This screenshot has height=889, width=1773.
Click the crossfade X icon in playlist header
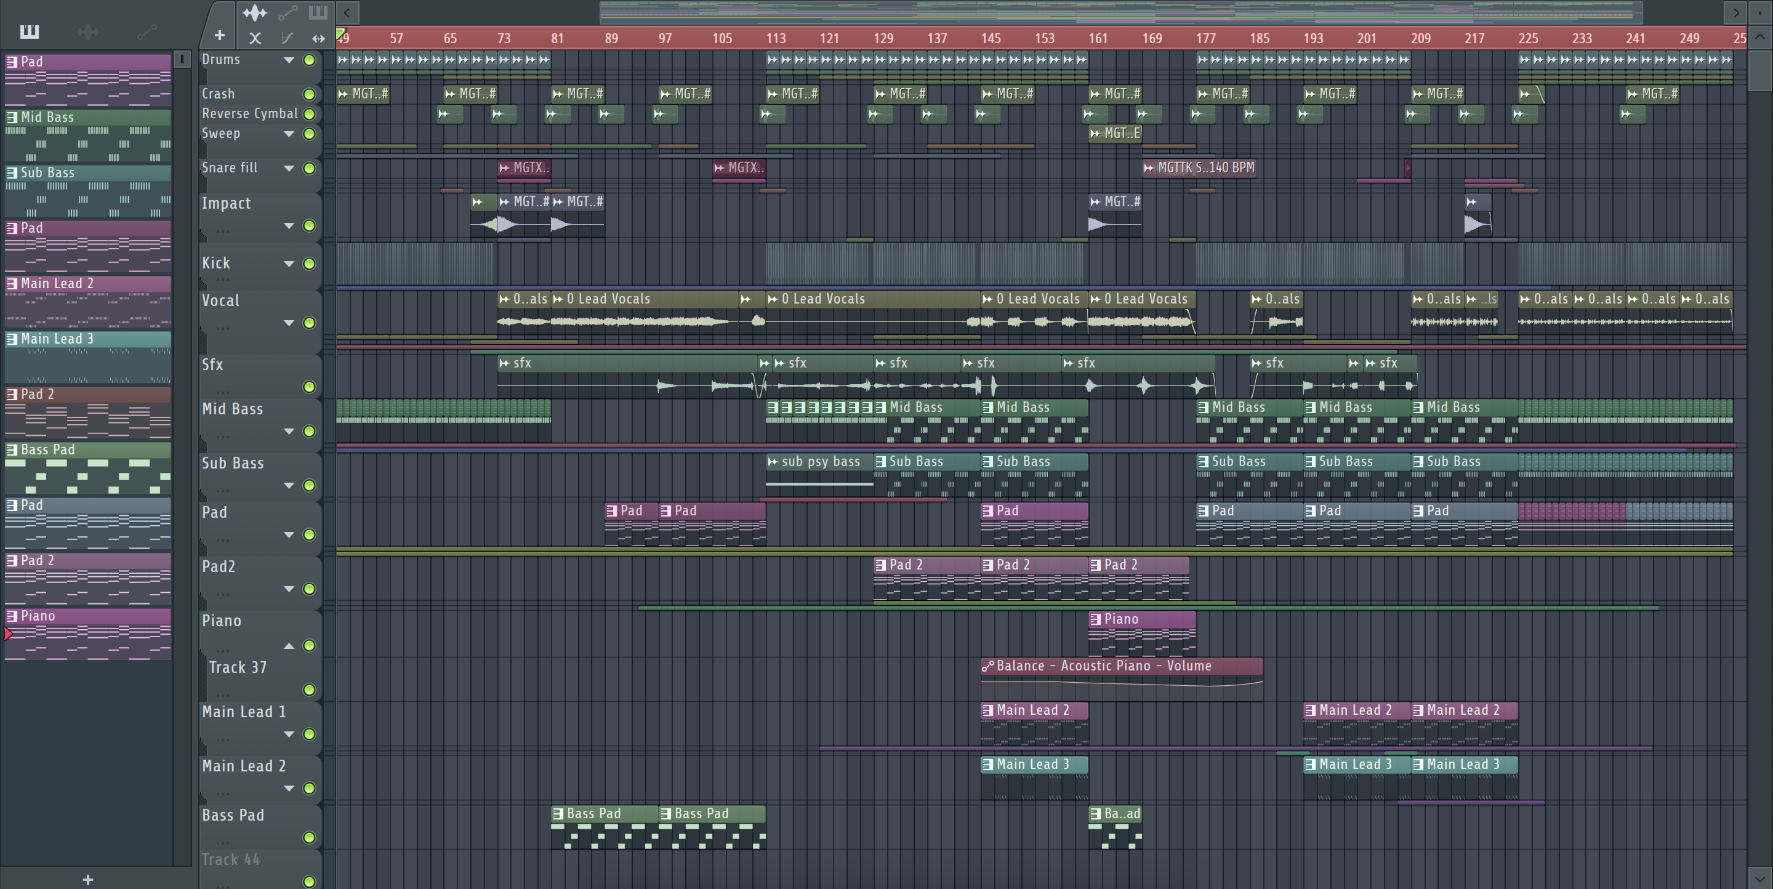click(255, 39)
